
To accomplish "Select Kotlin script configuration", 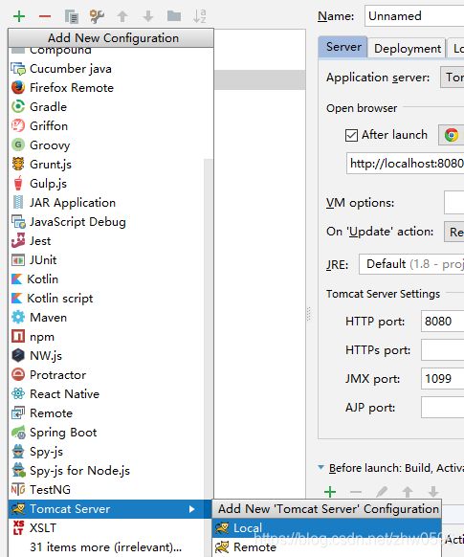I will 106,299.
